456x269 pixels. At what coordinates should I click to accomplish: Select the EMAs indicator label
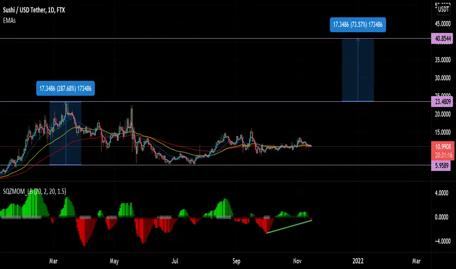tap(9, 21)
